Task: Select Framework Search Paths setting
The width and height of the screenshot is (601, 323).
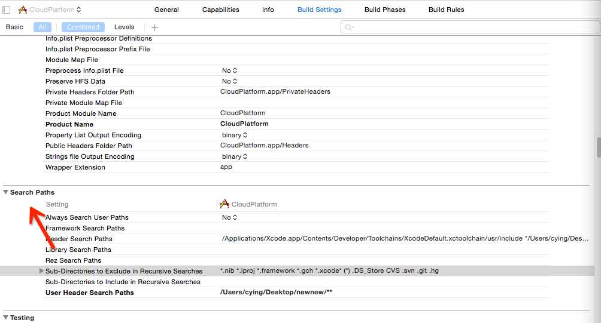Action: [x=85, y=228]
